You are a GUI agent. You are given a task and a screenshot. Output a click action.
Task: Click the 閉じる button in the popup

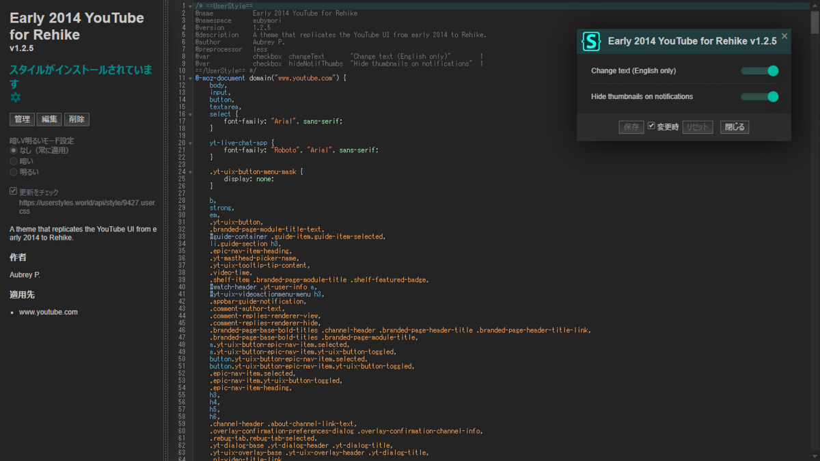click(x=735, y=127)
